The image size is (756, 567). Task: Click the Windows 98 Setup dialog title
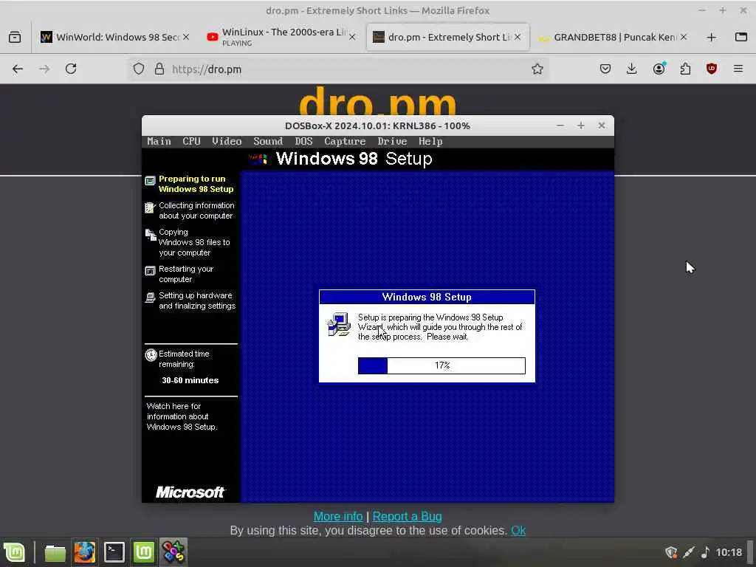coord(427,297)
